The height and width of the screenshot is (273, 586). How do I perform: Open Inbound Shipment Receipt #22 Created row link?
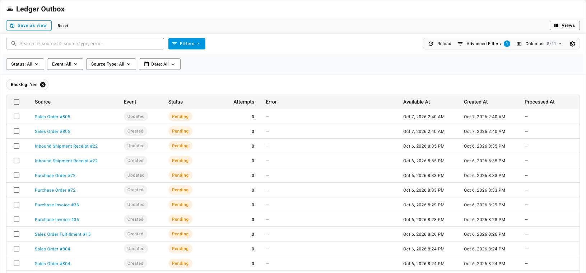pos(66,161)
